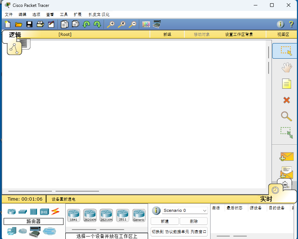Activate the red X Delete tool
298x239 pixels.
coord(286,100)
